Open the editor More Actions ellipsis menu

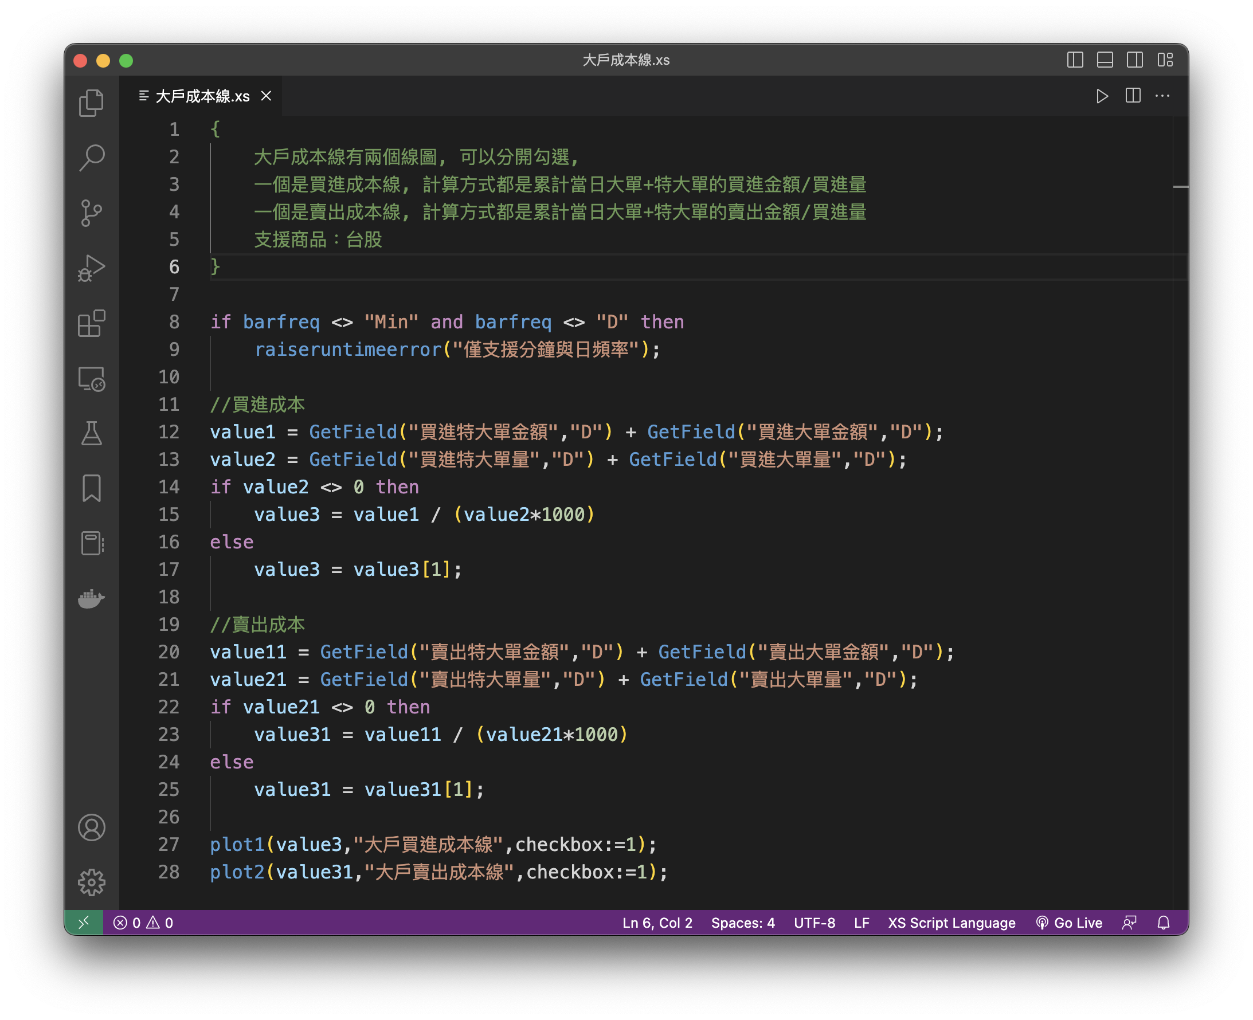pos(1162,96)
